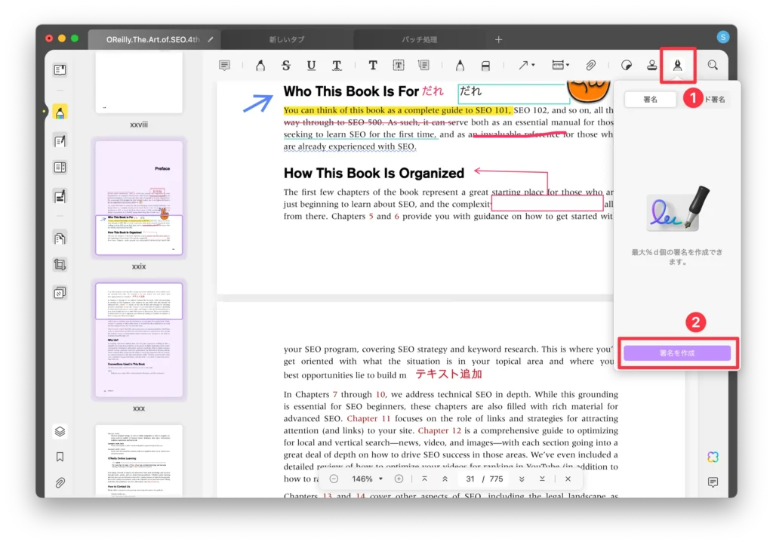Select the eraser tool
Screen dimensions: 773x545
pos(485,66)
